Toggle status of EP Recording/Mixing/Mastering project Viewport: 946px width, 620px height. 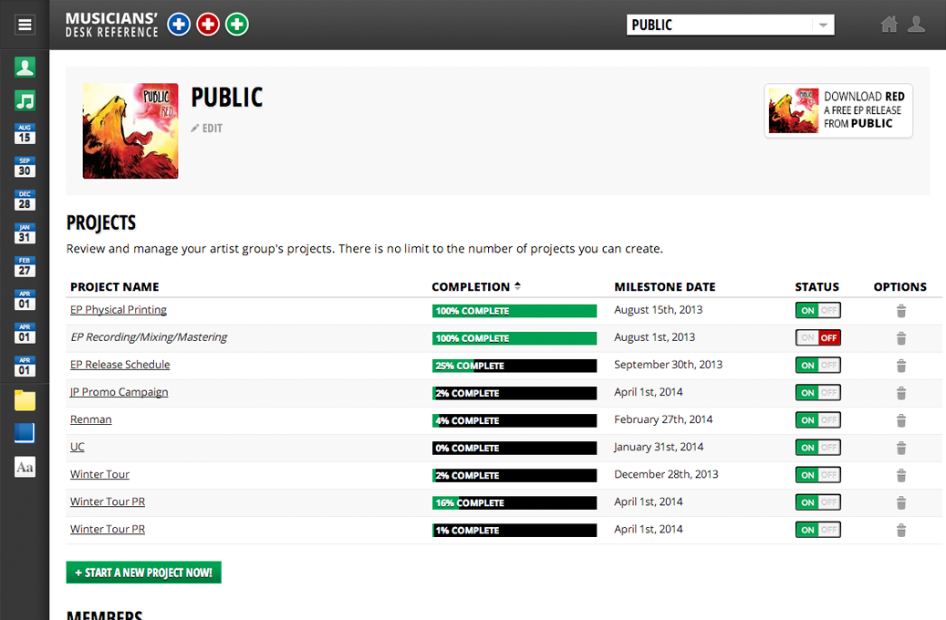817,338
